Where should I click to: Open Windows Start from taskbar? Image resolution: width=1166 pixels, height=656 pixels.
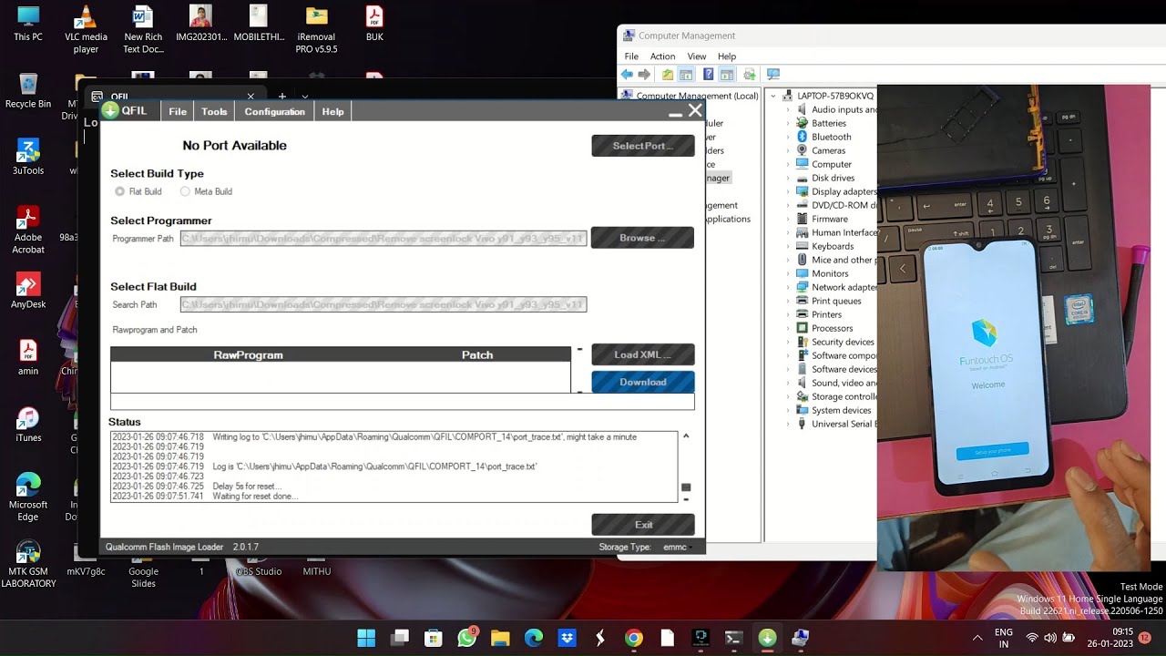[366, 638]
